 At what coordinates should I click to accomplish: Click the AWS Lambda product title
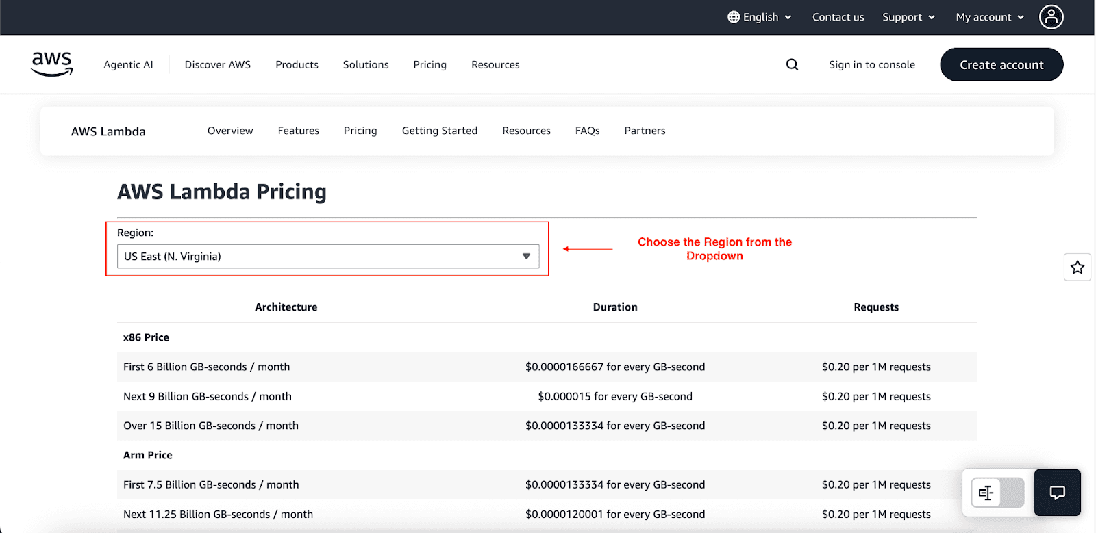[108, 131]
